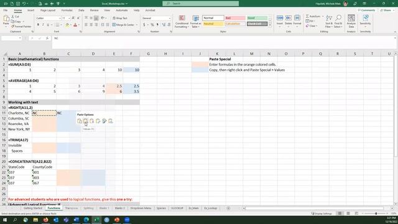
Task: Open the VLOOKUP sheet tab
Action: [177, 208]
